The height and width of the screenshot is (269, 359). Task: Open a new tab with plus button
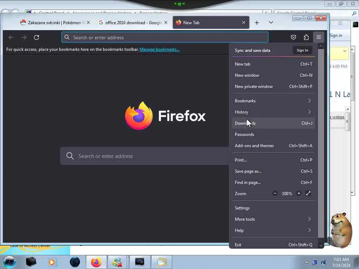(x=257, y=22)
